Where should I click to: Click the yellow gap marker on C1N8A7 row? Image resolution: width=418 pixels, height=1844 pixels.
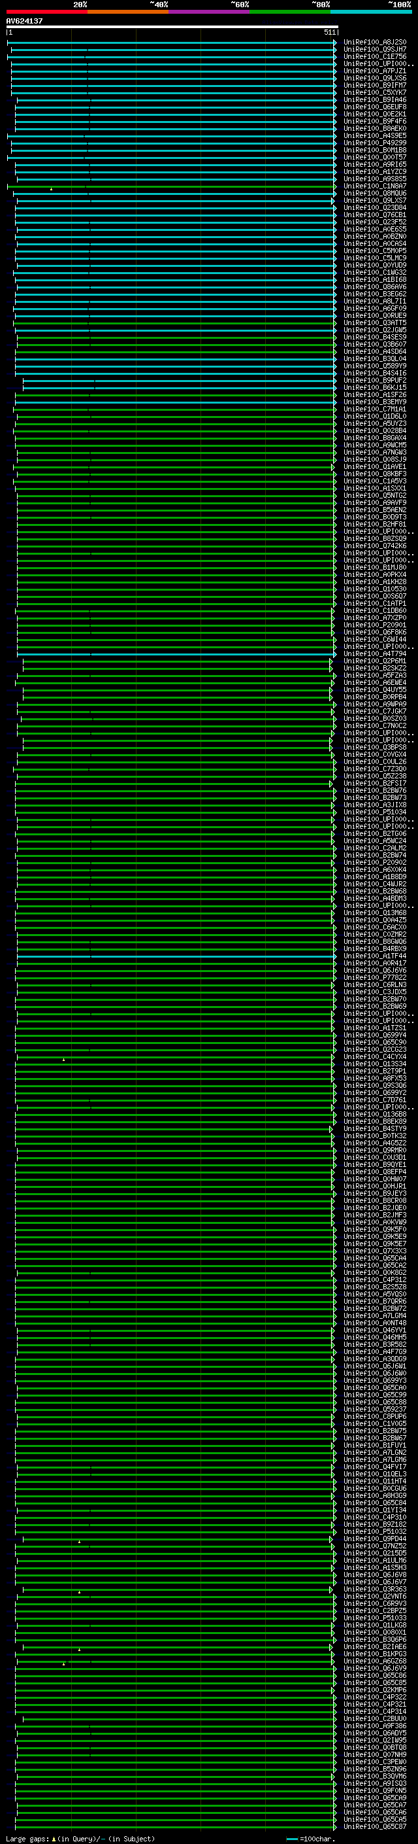pos(52,189)
